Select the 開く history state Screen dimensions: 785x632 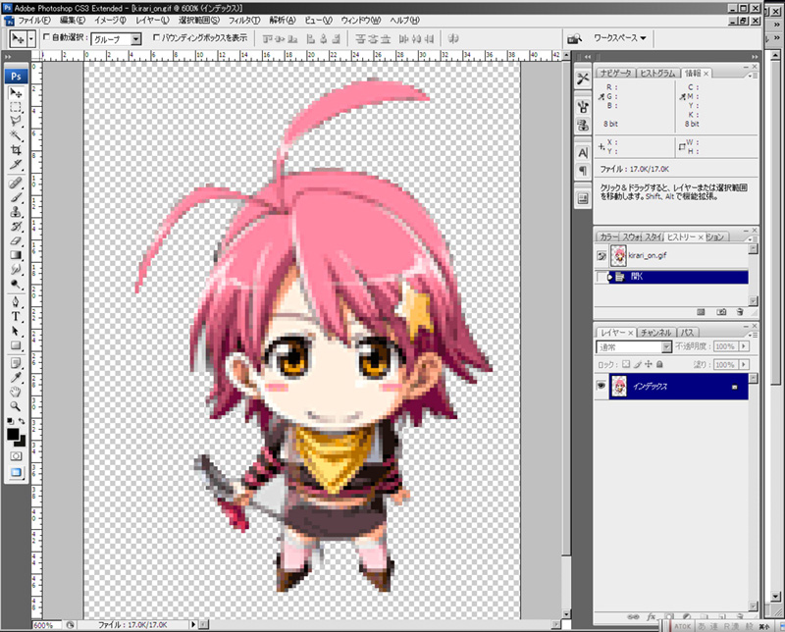678,277
